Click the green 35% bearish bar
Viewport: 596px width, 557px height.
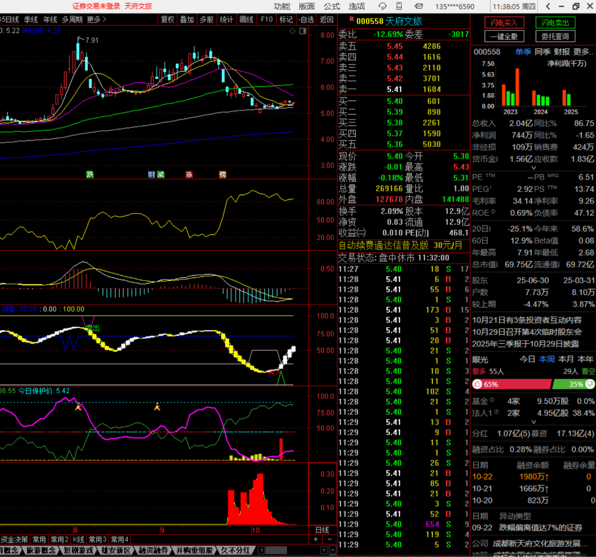coord(573,384)
